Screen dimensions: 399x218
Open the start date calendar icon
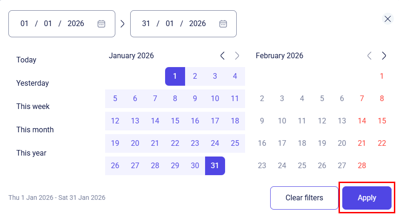point(101,24)
